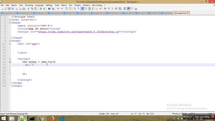Viewport: 215px width, 121px height.
Task: Open the Language menu
Action: 39,5
